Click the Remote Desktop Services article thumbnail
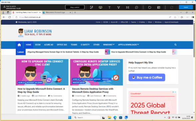 (97, 72)
